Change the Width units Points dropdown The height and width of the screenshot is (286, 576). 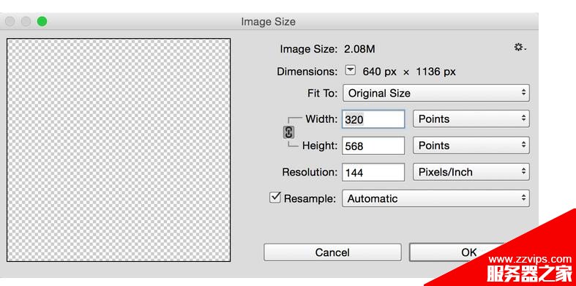(x=471, y=119)
